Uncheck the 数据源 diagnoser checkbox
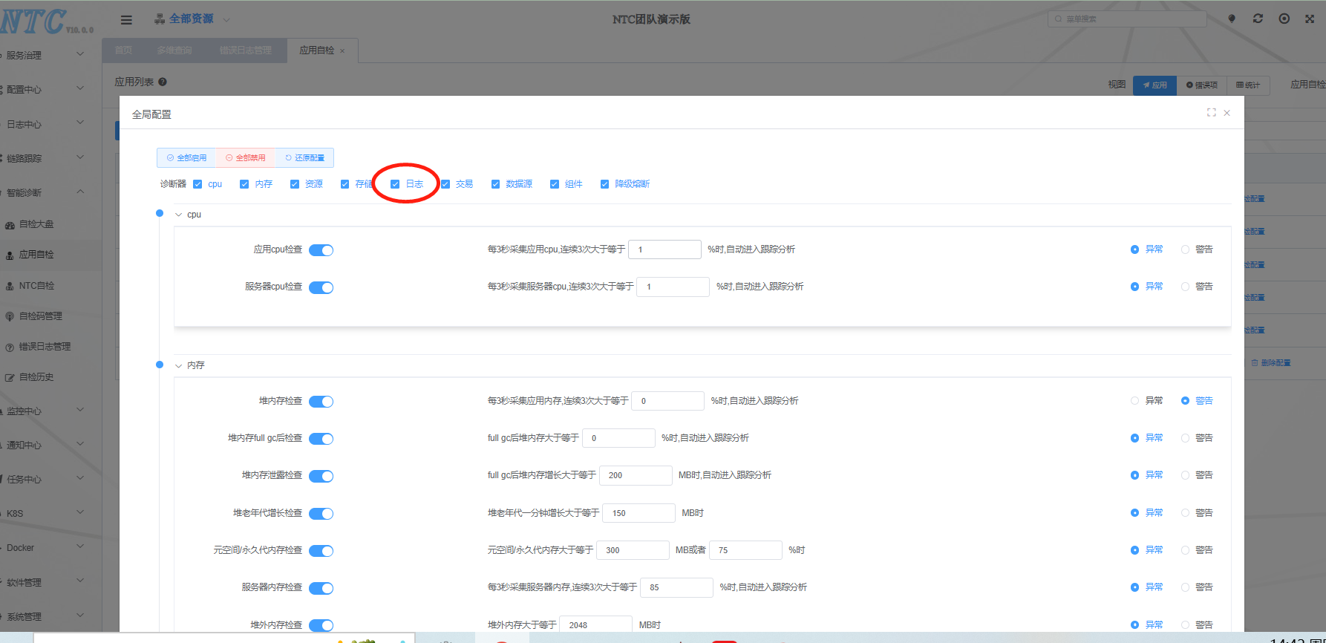 point(495,184)
